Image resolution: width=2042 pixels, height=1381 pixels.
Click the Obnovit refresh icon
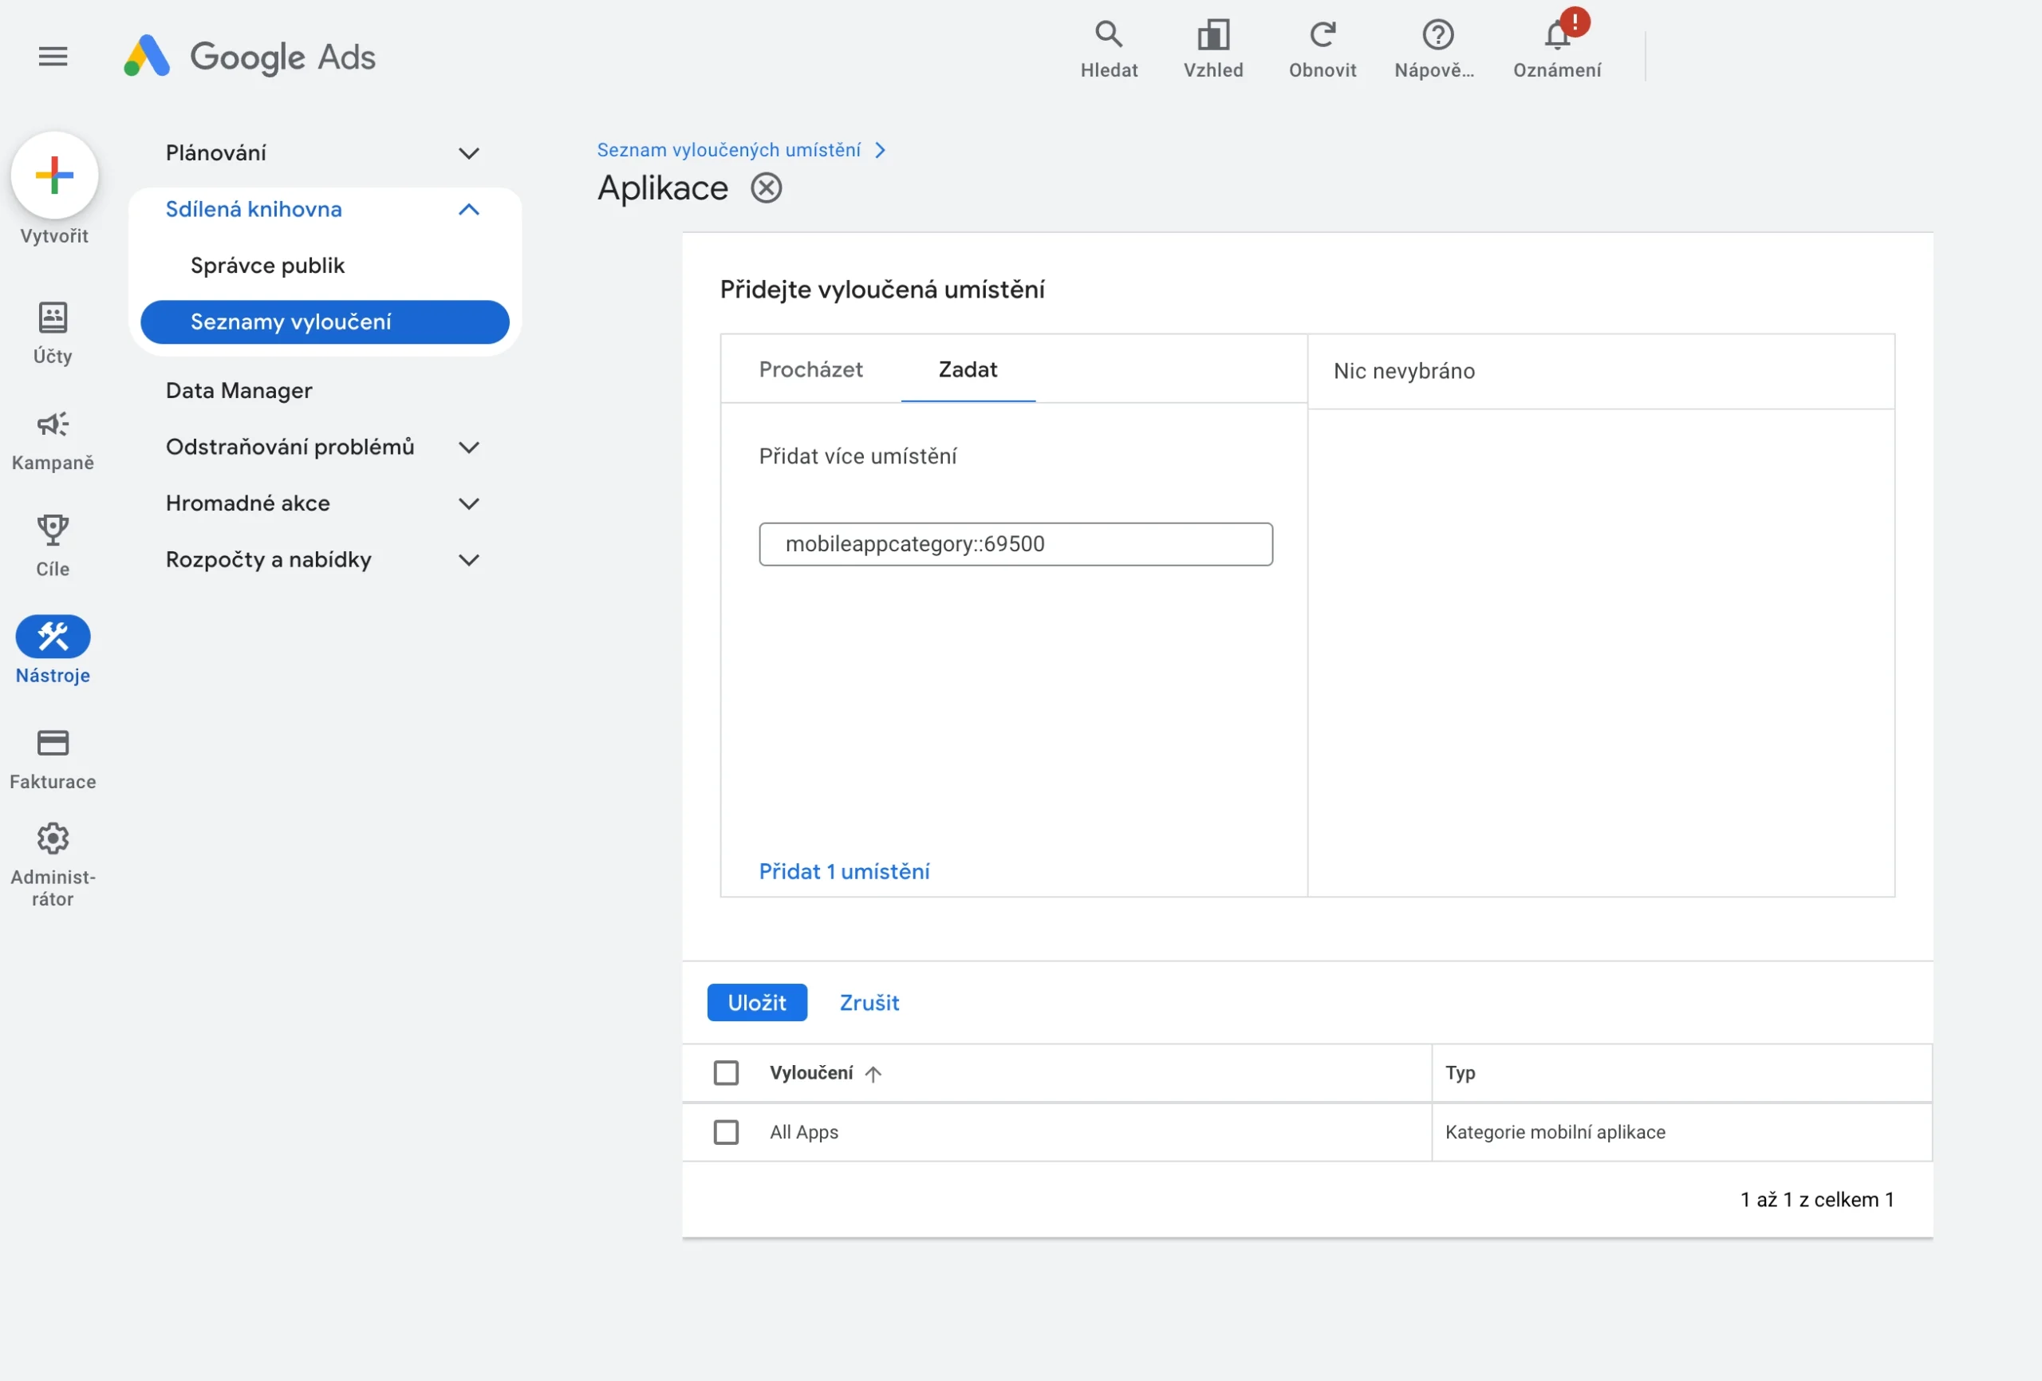tap(1322, 35)
